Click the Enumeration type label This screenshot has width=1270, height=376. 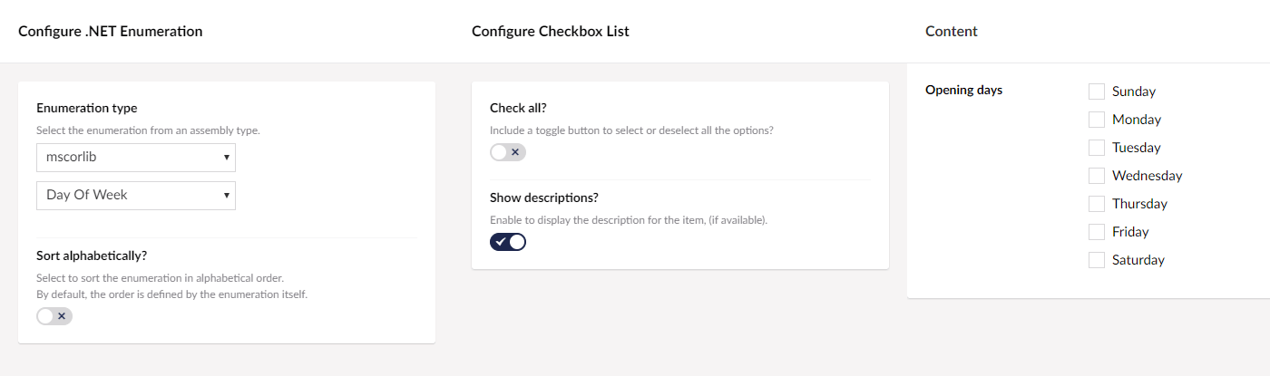point(87,109)
